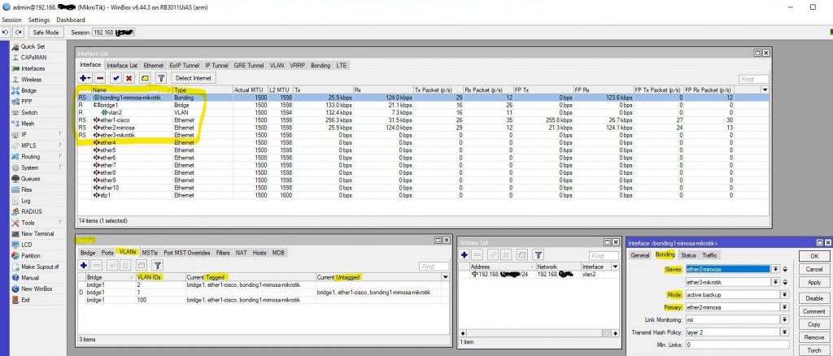The image size is (833, 356).
Task: Add new bridge VLAN with plus button
Action: click(84, 265)
